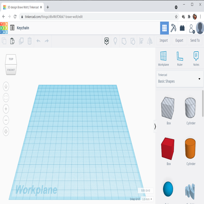Viewport: 204px width, 204px height.
Task: Collapse the shapes panel with chevron
Action: tap(155, 126)
